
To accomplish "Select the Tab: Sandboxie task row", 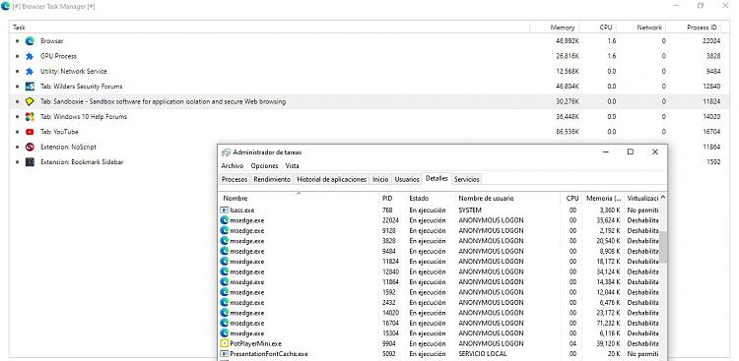I will pyautogui.click(x=369, y=101).
